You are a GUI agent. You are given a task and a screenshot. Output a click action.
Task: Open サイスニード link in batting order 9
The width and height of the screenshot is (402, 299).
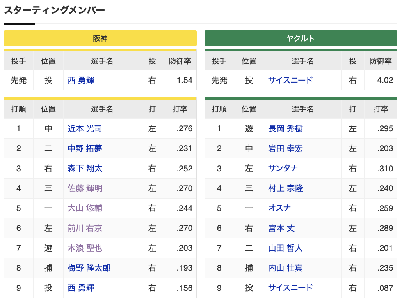click(290, 288)
